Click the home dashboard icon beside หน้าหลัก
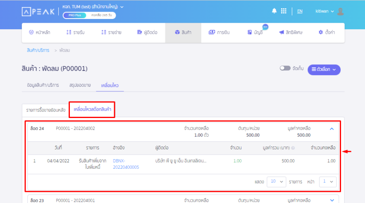This screenshot has height=203, width=365. pos(31,32)
